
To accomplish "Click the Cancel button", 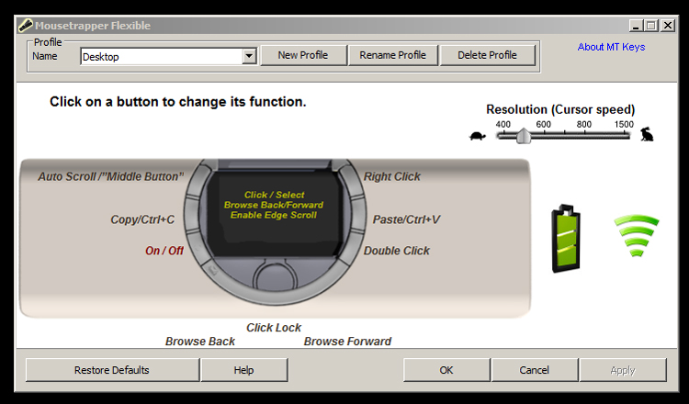I will (x=535, y=370).
